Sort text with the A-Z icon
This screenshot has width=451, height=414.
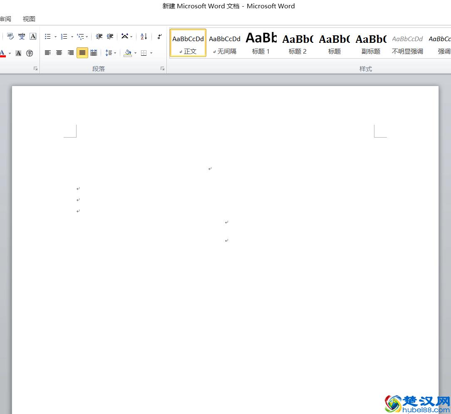[144, 37]
